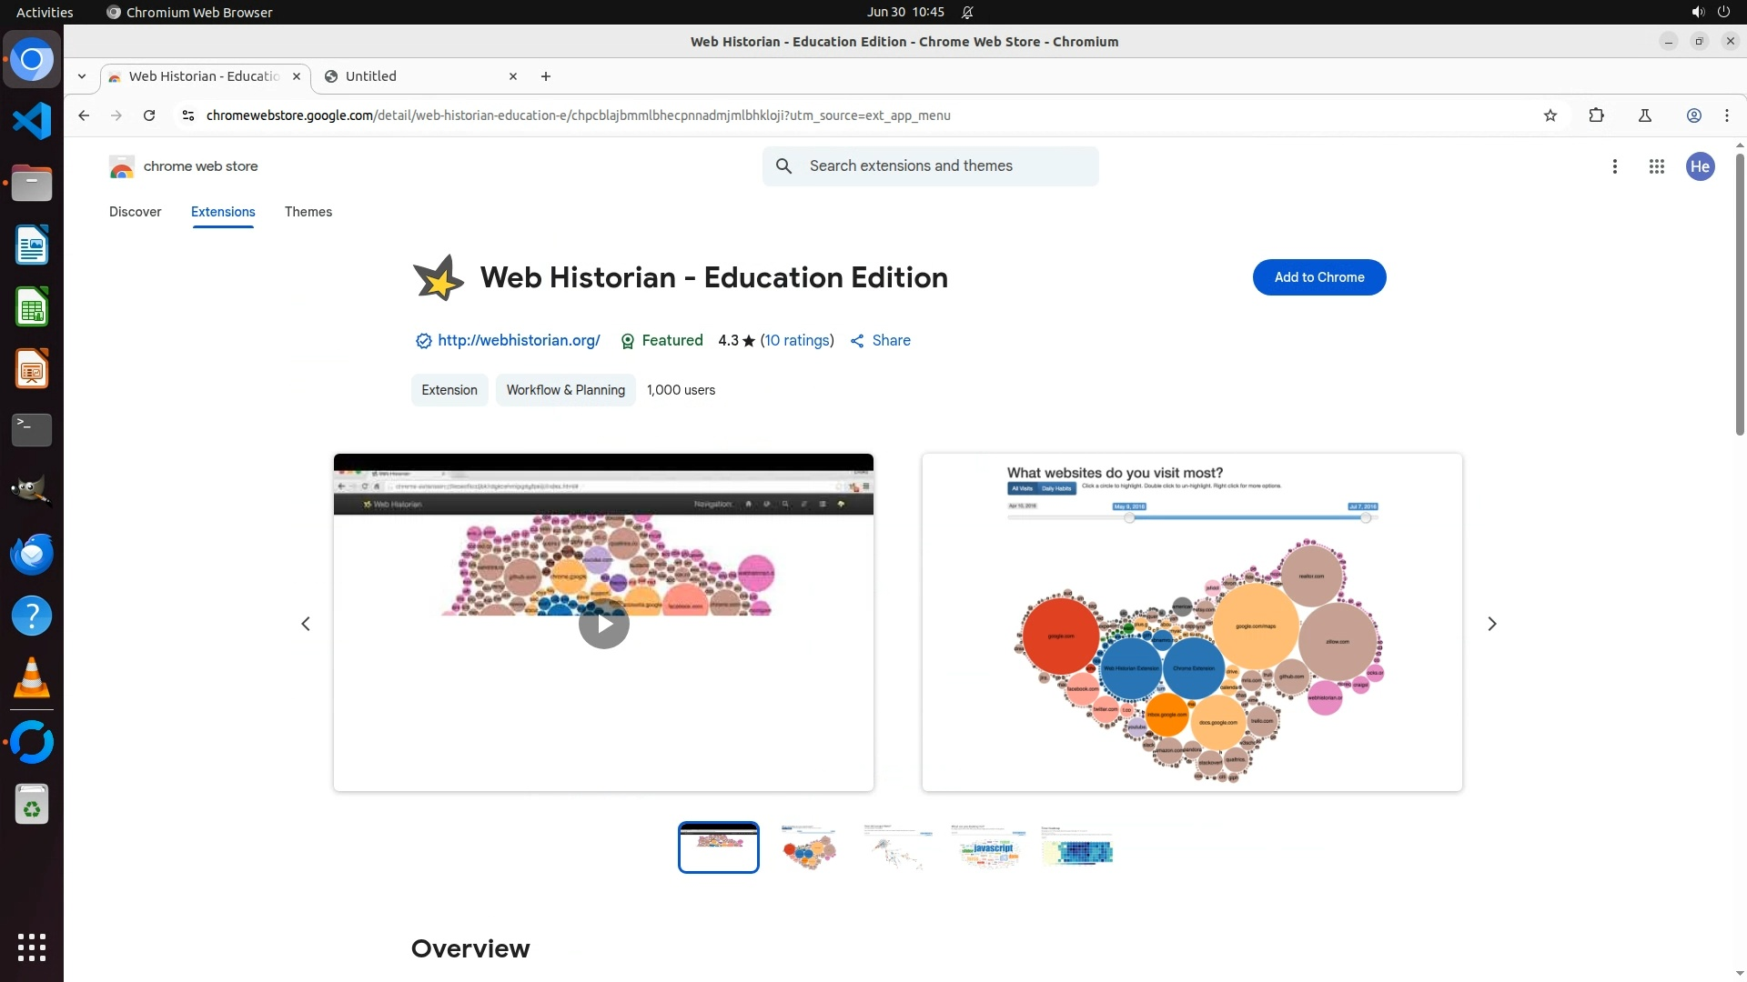Switch to the Discover tab
1747x982 pixels.
coord(135,212)
